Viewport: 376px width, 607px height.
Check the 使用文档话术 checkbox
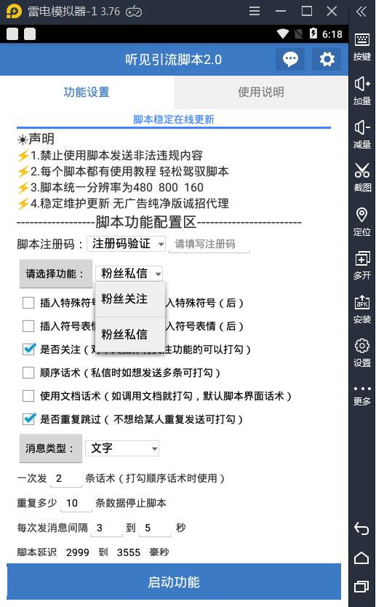click(28, 396)
